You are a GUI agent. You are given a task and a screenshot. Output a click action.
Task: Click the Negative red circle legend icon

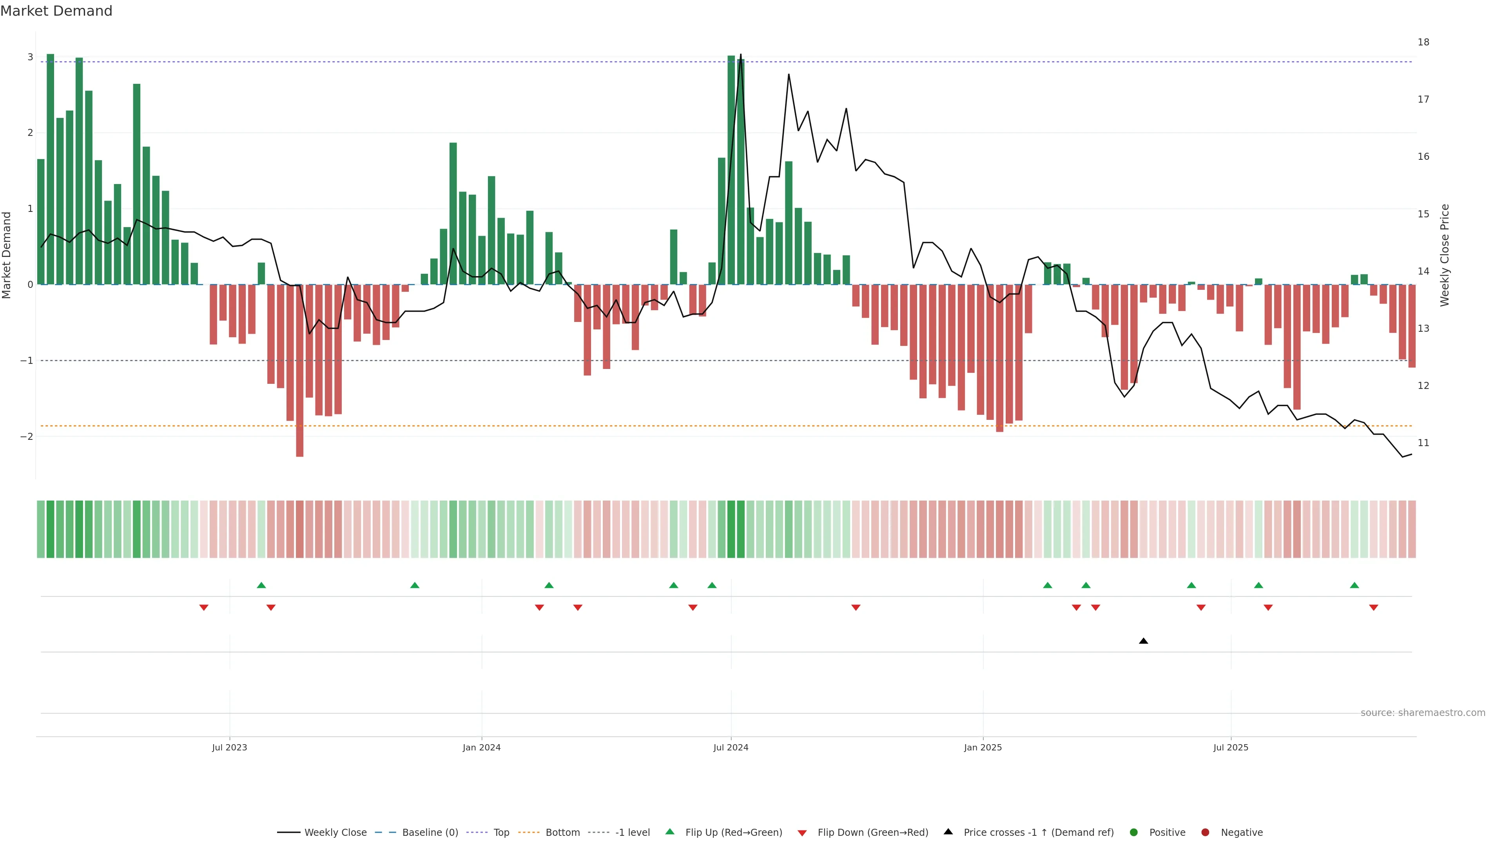point(1205,833)
